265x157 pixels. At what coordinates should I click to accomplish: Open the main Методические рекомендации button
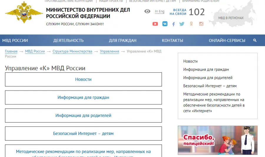[83, 151]
